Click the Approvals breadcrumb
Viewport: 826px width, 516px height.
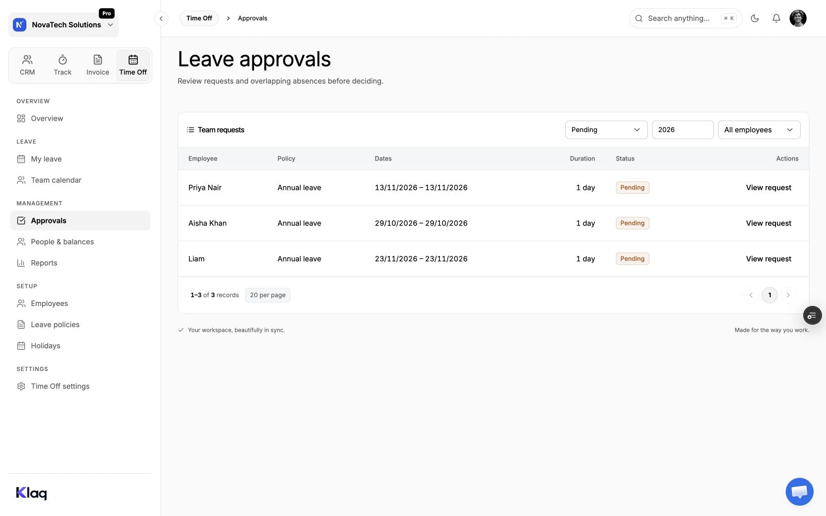[252, 19]
